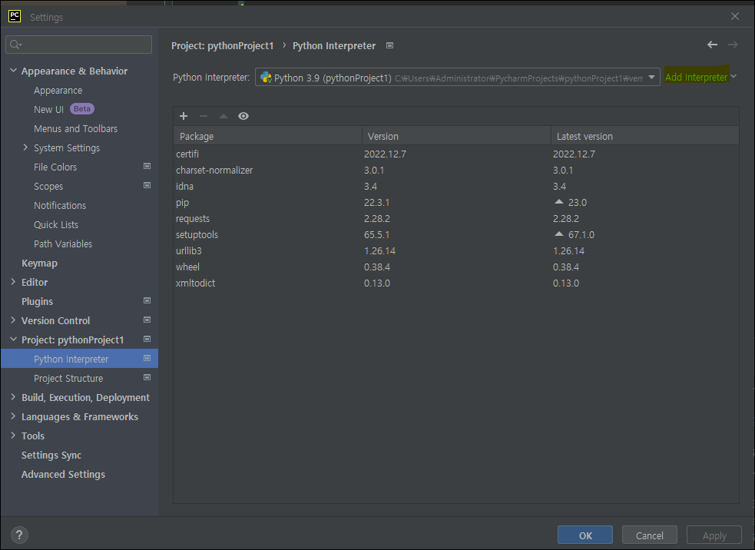This screenshot has height=550, width=755.
Task: Expand the Editor section
Action: coord(14,282)
